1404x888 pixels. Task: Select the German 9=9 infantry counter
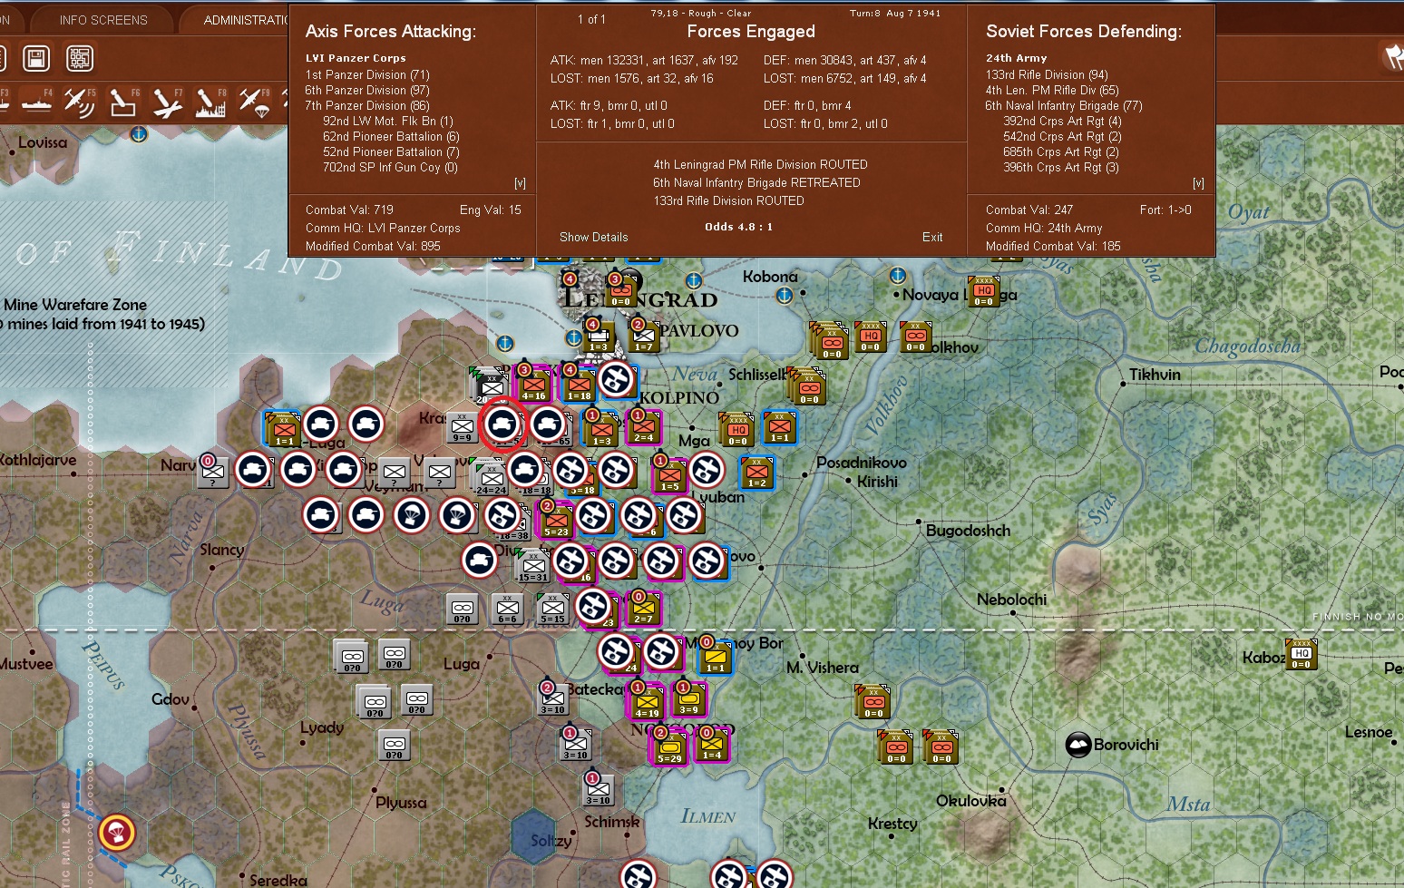[x=463, y=428]
